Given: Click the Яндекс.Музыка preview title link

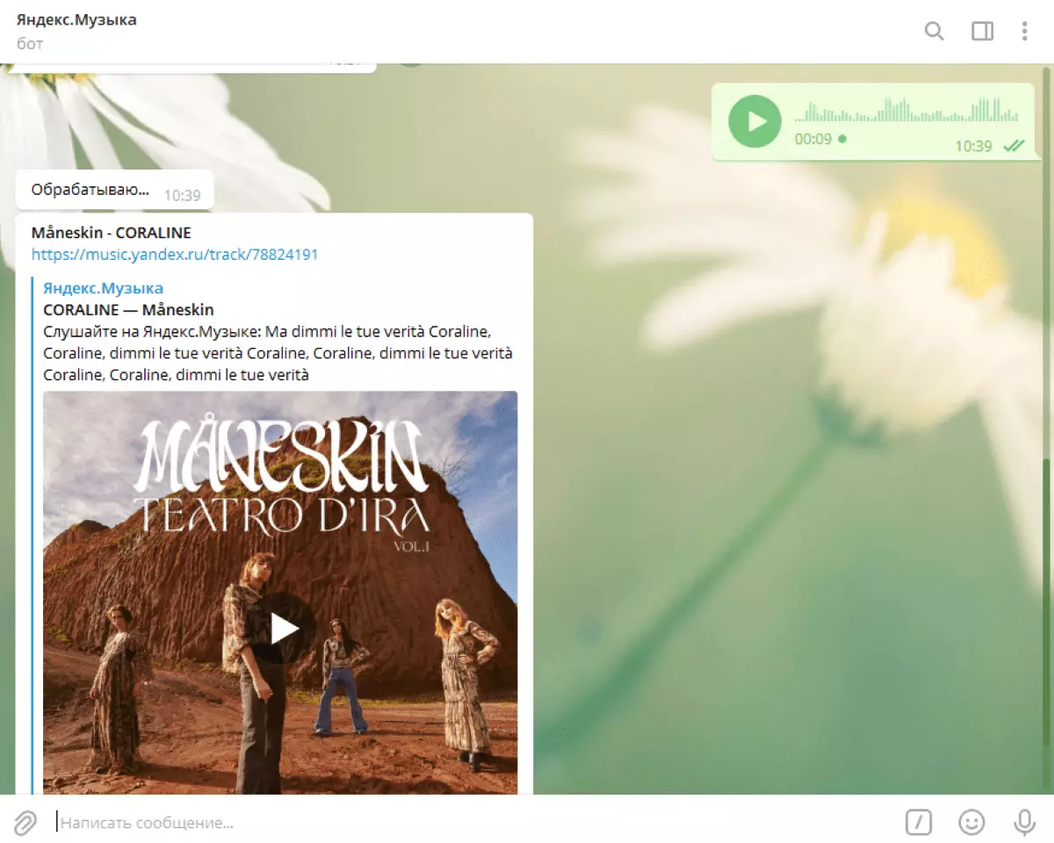Looking at the screenshot, I should [x=103, y=288].
